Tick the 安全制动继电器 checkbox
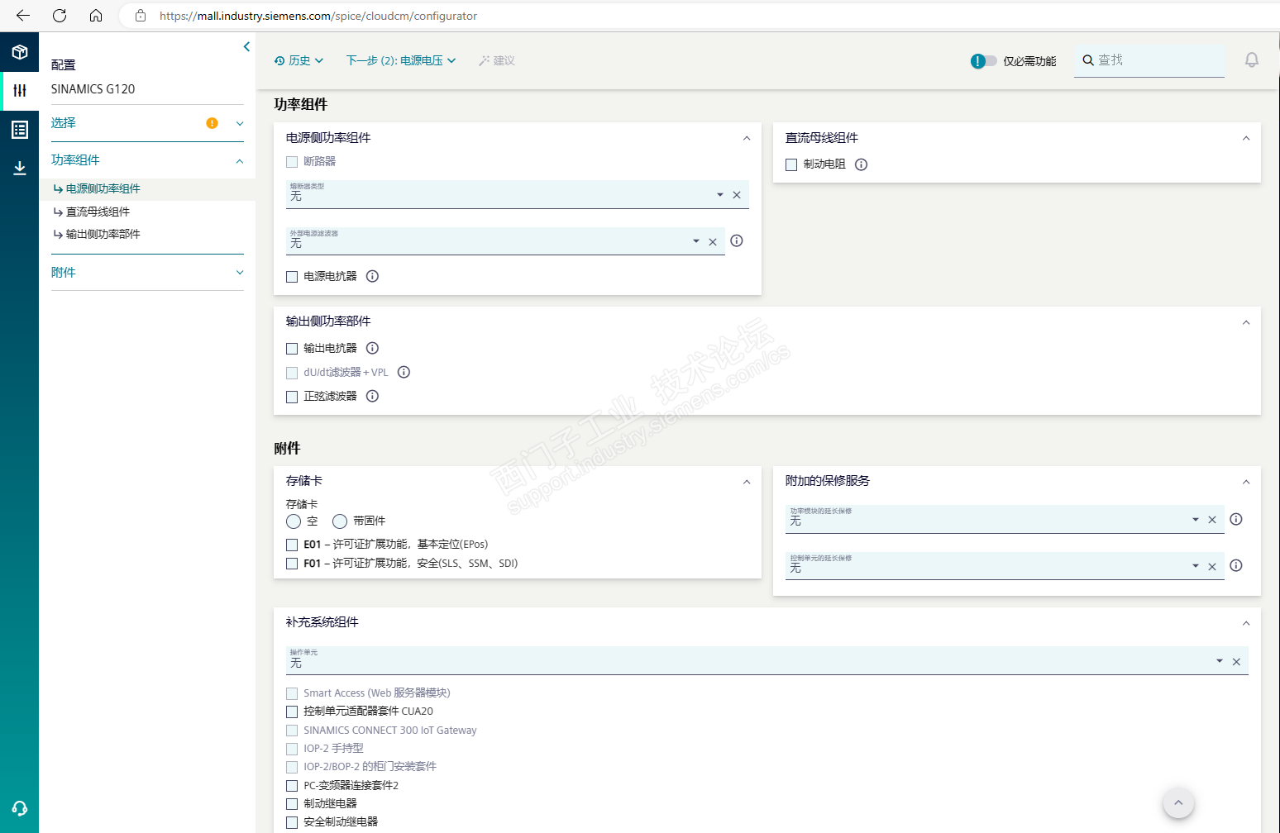Screen dimensions: 1280x833 pos(292,822)
